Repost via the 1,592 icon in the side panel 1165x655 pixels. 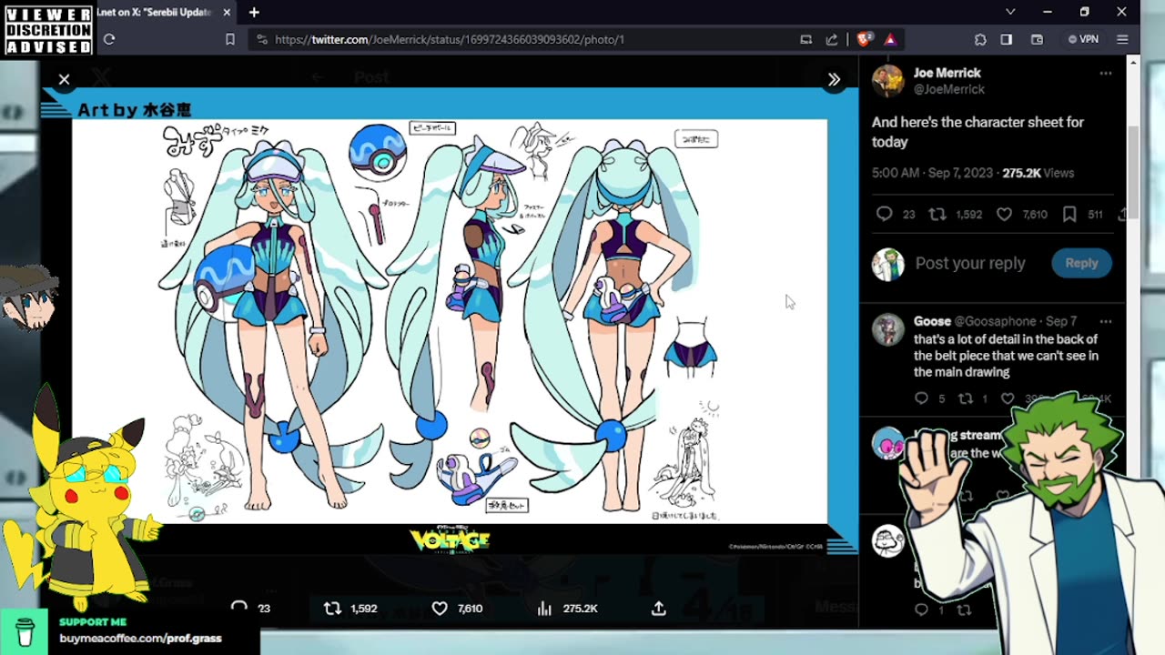coord(937,215)
